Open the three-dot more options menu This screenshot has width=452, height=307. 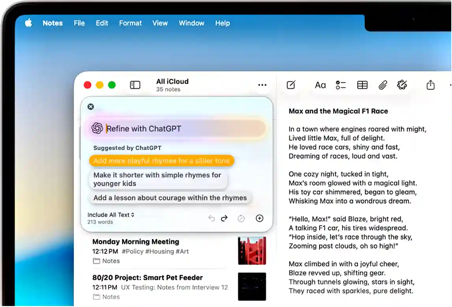click(262, 85)
